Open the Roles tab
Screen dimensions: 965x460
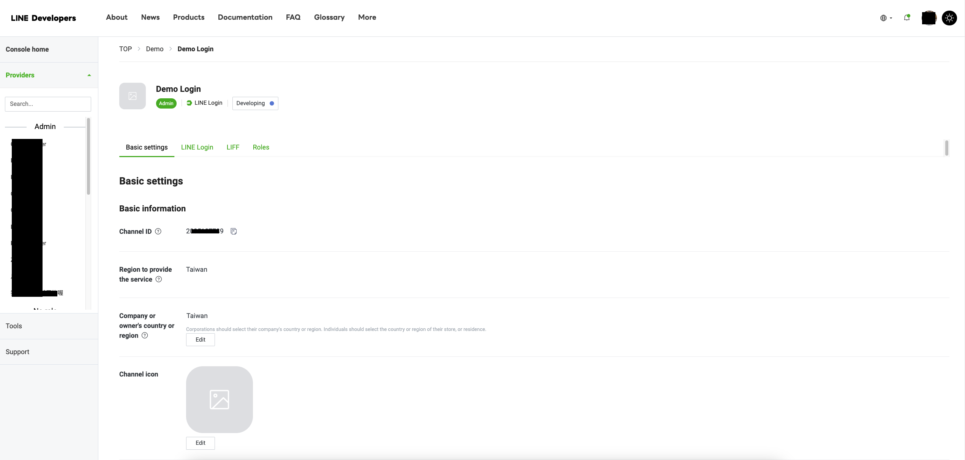coord(261,147)
